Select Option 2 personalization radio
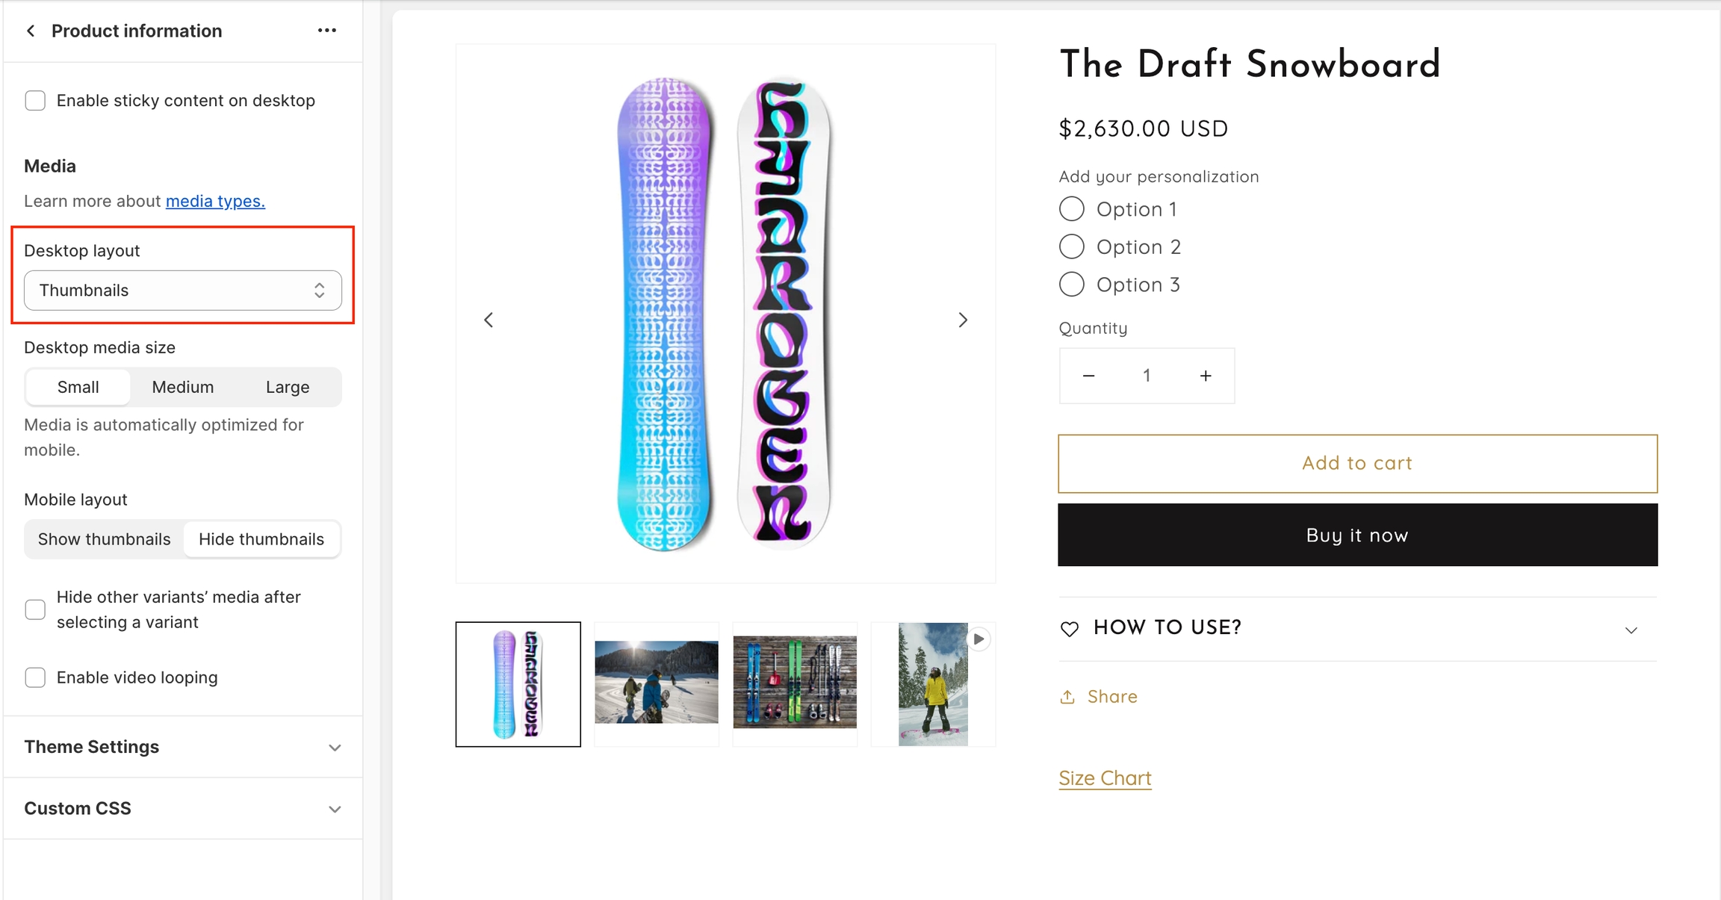The image size is (1721, 900). click(x=1071, y=246)
